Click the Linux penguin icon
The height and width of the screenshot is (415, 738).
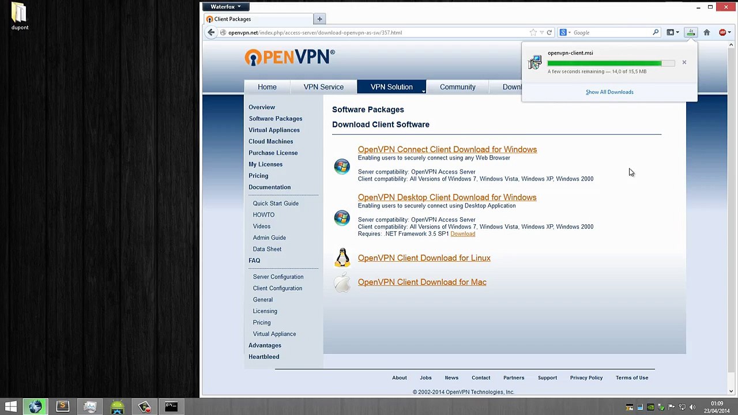(x=342, y=258)
